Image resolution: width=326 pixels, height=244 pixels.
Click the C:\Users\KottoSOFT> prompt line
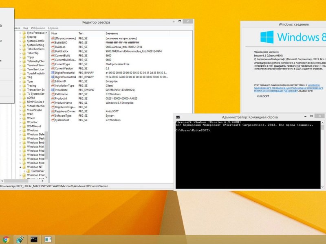pos(193,130)
